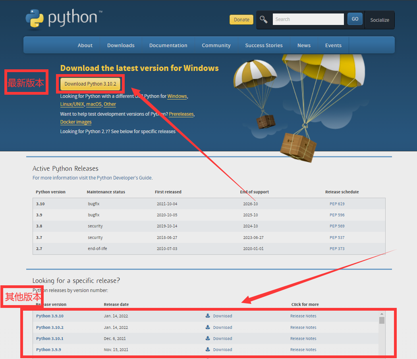Open the Documentation menu
Image resolution: width=417 pixels, height=359 pixels.
(x=168, y=46)
